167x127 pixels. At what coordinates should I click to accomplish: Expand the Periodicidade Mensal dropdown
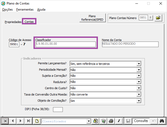click(x=139, y=70)
